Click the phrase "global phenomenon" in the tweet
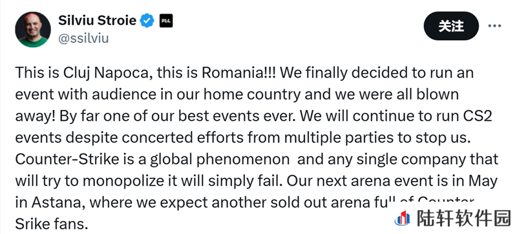517x234 pixels. pyautogui.click(x=220, y=160)
